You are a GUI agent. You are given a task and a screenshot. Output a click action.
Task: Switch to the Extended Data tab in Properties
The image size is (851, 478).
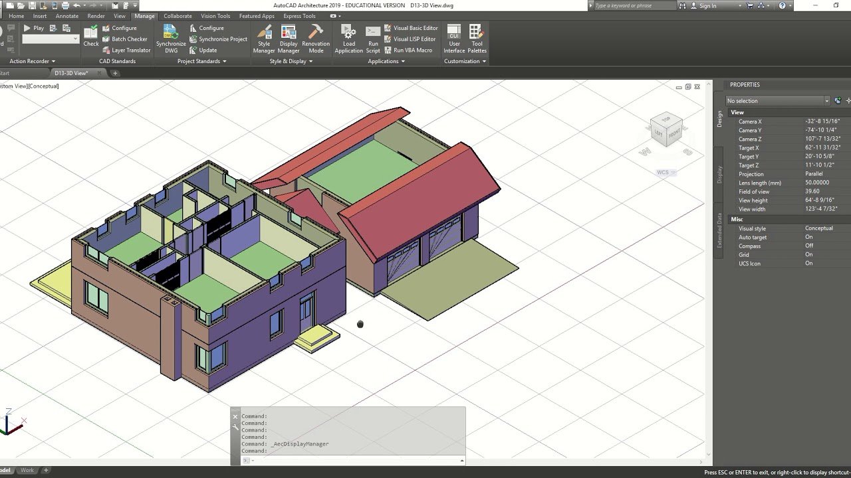pyautogui.click(x=719, y=230)
